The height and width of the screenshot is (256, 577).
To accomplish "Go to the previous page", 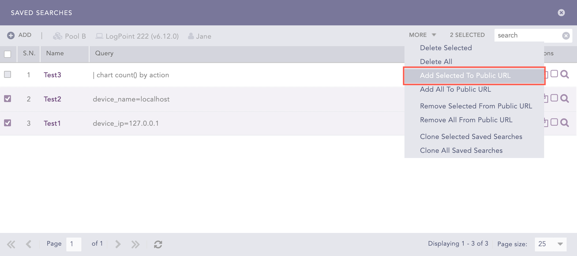I will point(28,244).
